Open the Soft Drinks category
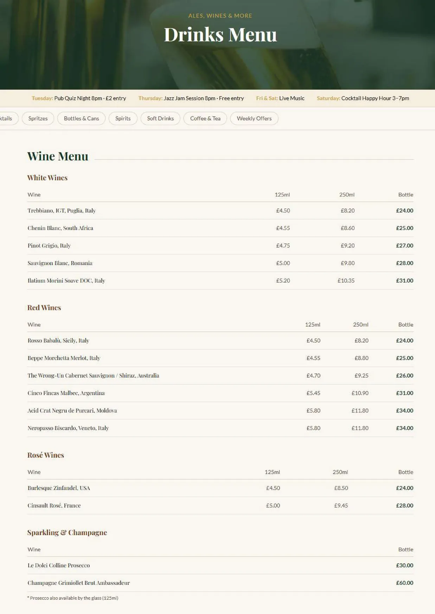Screen dimensions: 435x614 tap(160, 118)
